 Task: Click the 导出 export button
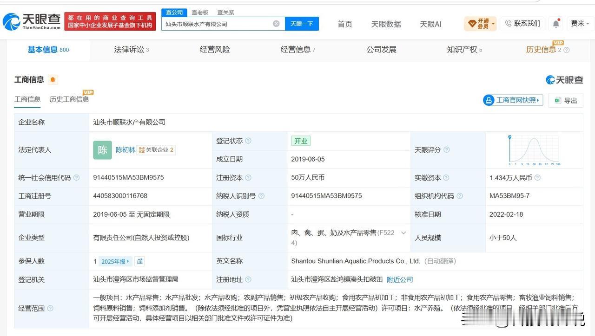[566, 100]
